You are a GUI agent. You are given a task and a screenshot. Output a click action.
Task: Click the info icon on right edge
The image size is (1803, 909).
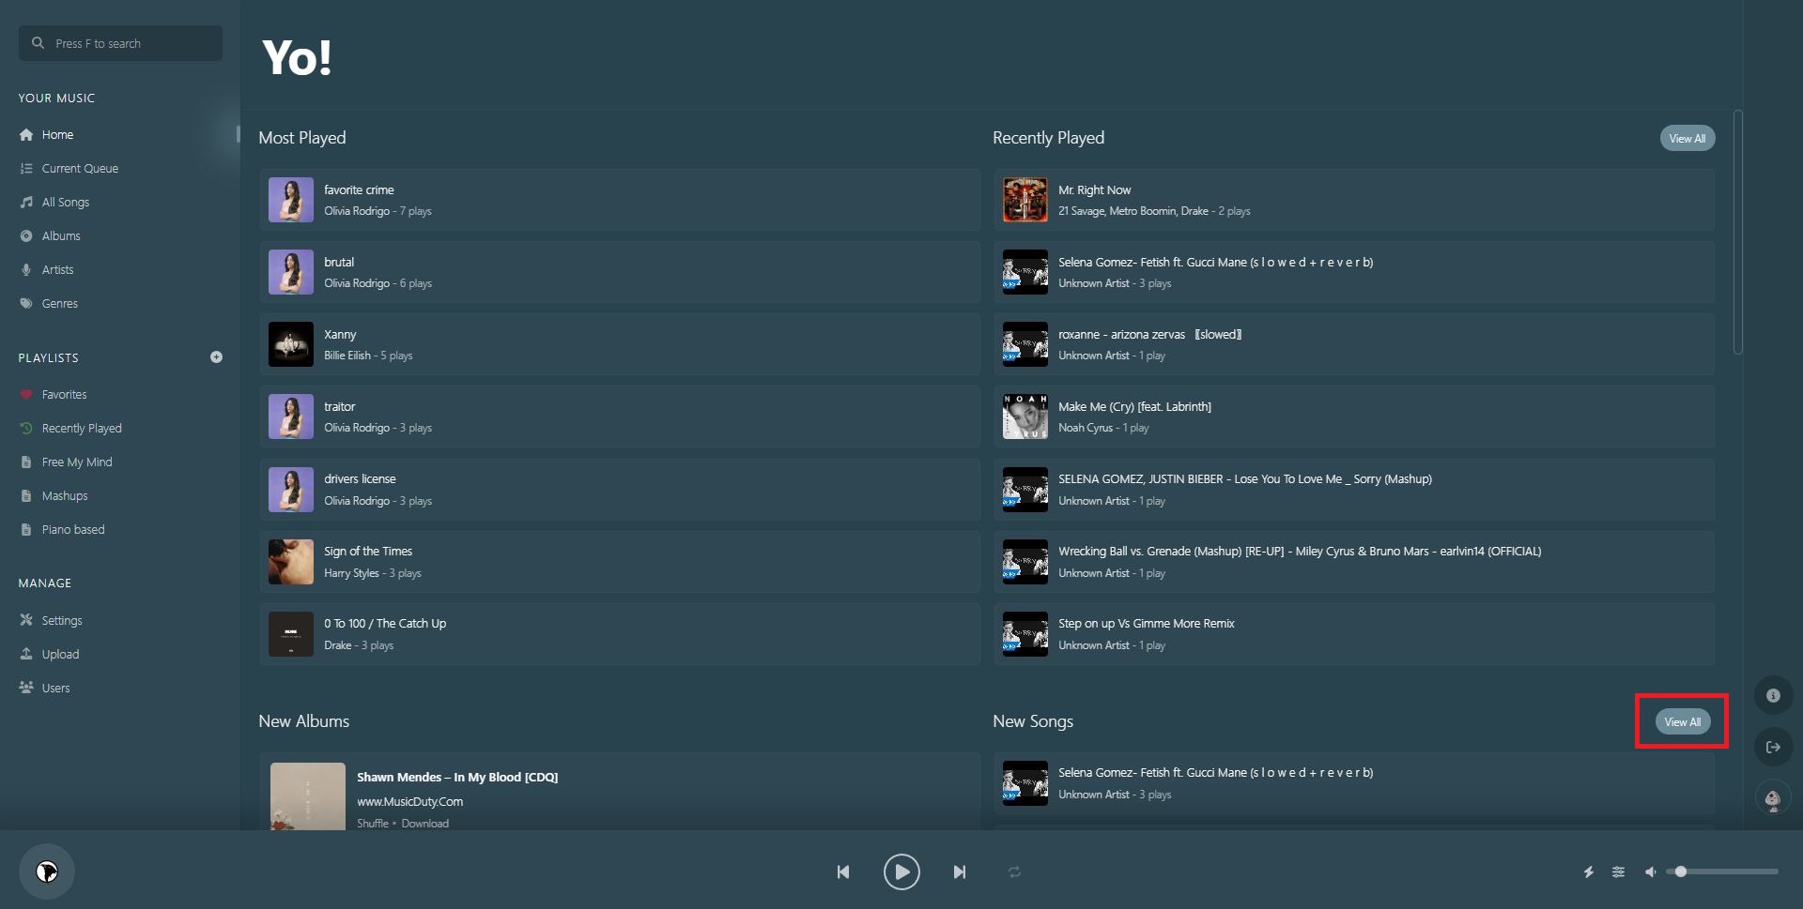coord(1774,695)
